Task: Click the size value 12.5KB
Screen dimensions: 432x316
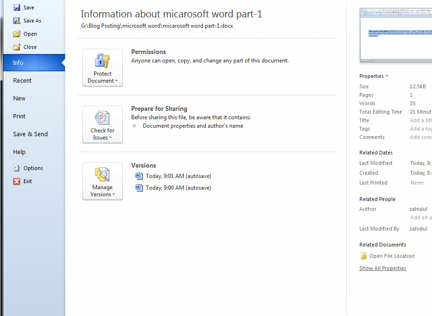Action: point(417,86)
